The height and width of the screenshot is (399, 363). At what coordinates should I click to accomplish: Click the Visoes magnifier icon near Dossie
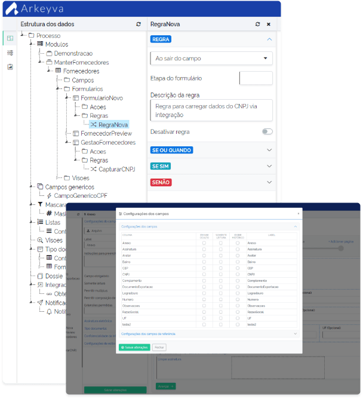coord(40,240)
